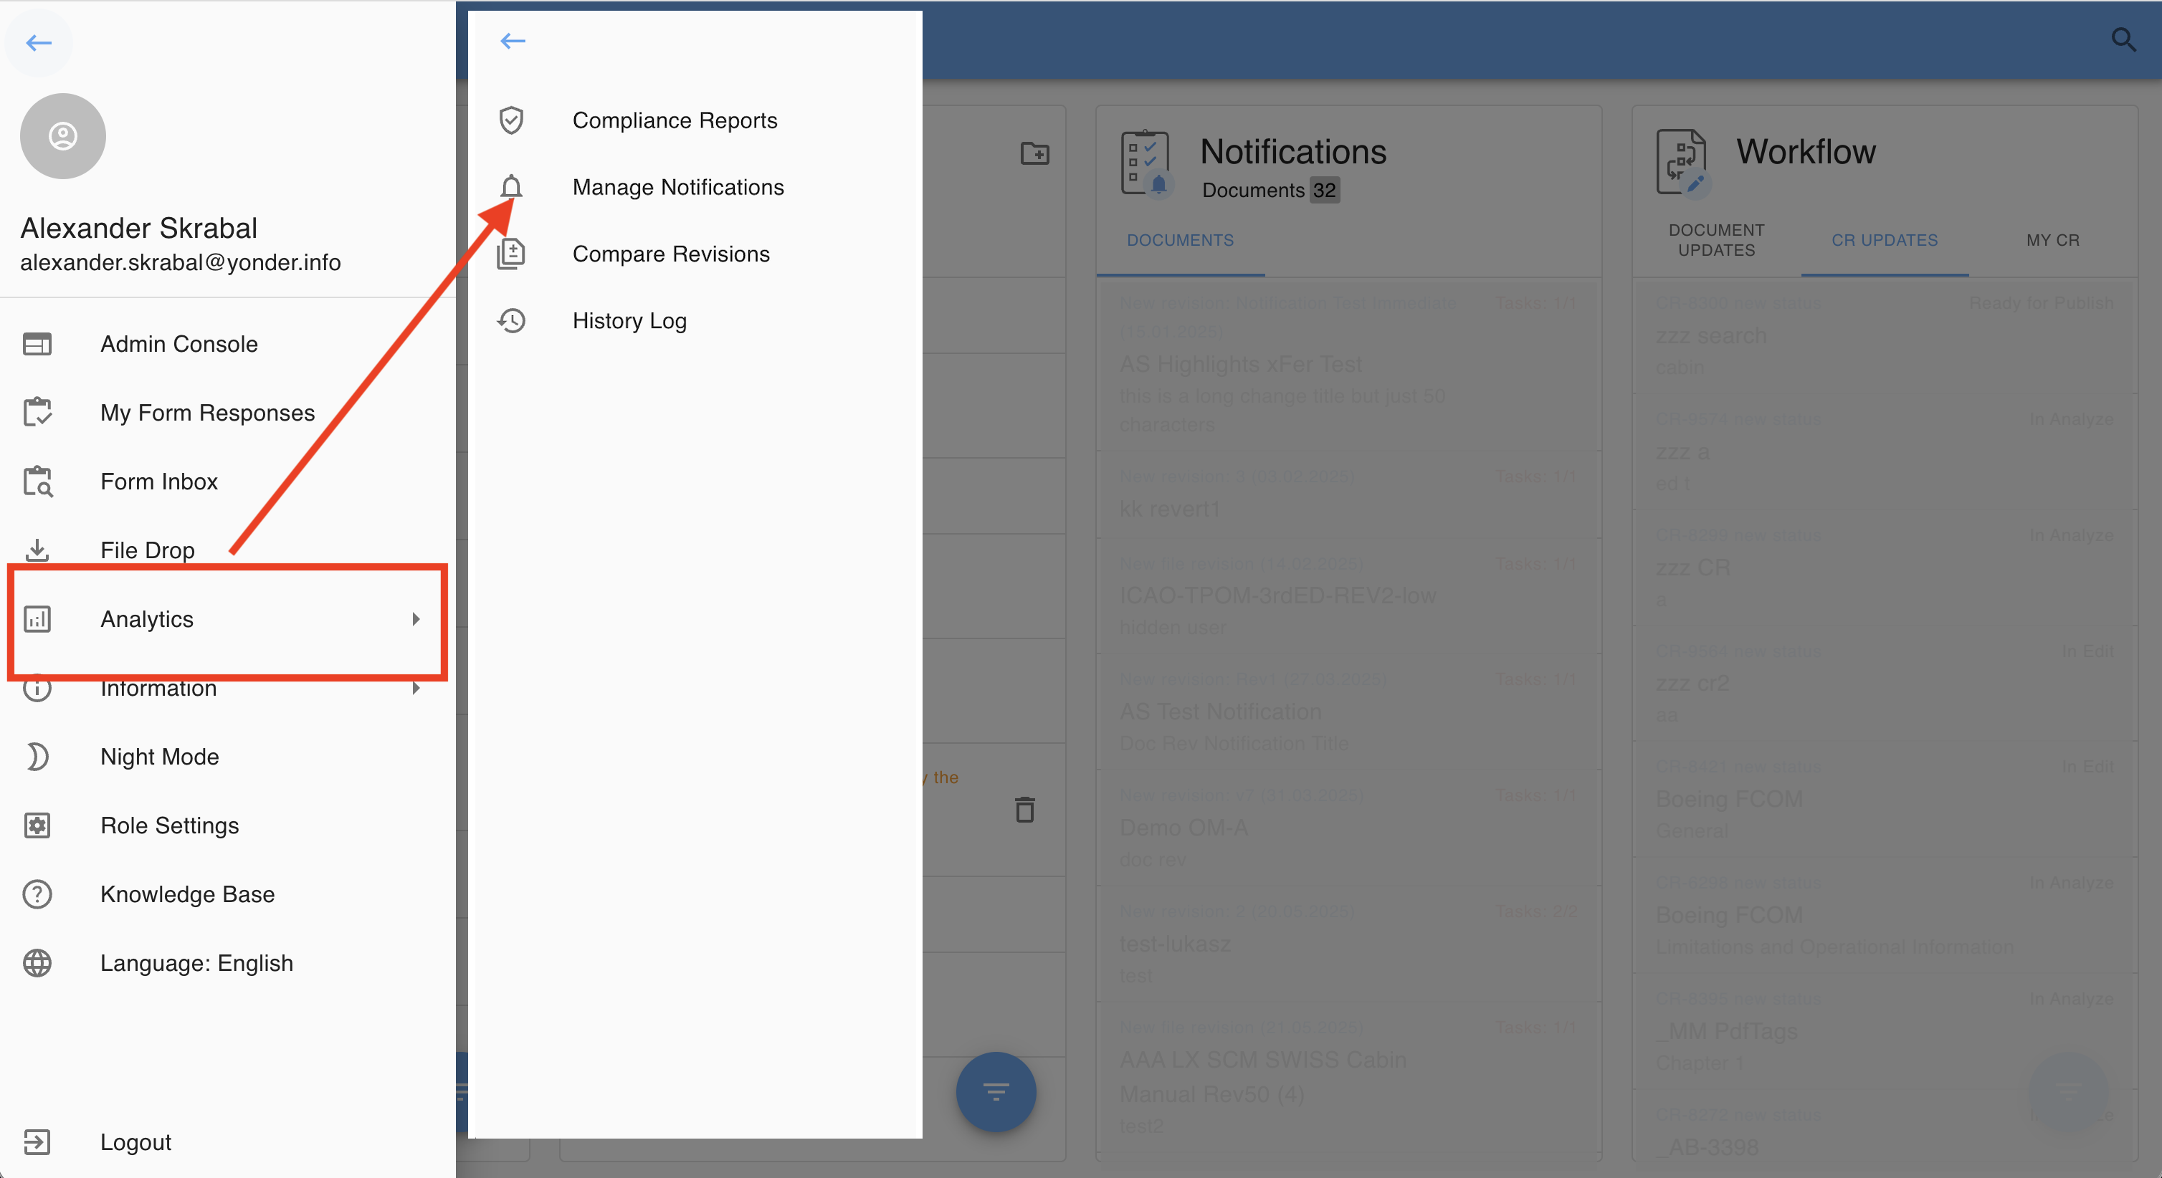Click Logout at sidebar bottom

135,1142
